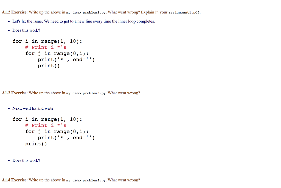Click the assignment1.pdf filename text

click(184, 12)
